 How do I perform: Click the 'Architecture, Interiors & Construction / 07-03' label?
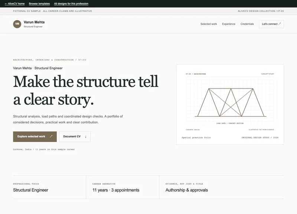pyautogui.click(x=50, y=60)
